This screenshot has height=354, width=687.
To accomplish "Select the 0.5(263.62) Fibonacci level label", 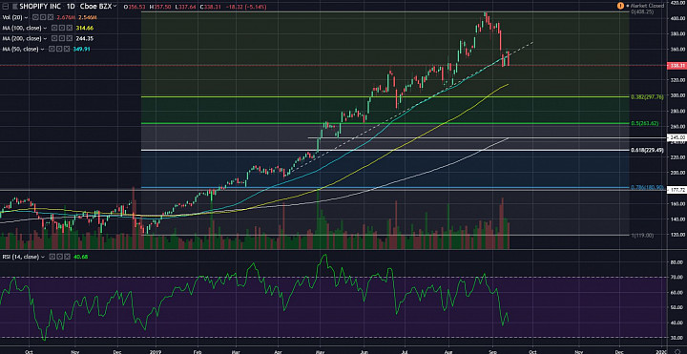I will (645, 123).
